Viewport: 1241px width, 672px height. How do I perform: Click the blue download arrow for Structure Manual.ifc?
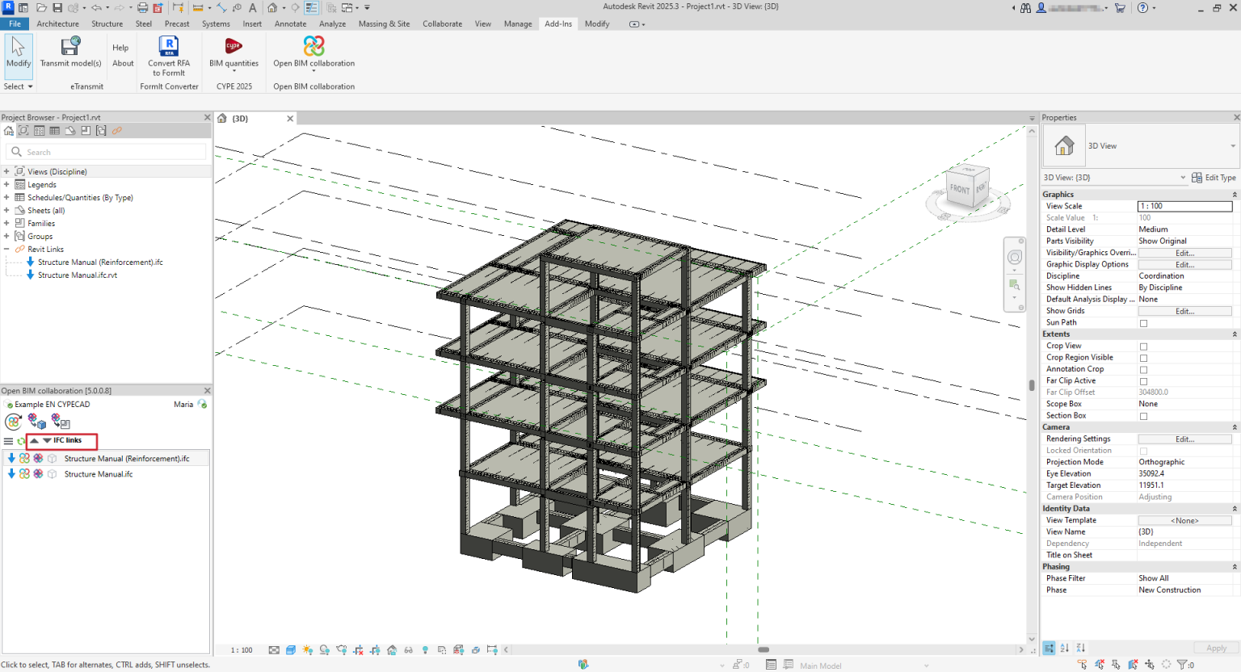pos(10,474)
